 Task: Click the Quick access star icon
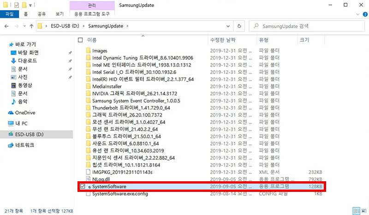11,44
